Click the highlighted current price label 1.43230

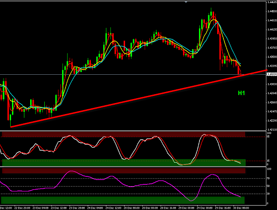[272, 74]
